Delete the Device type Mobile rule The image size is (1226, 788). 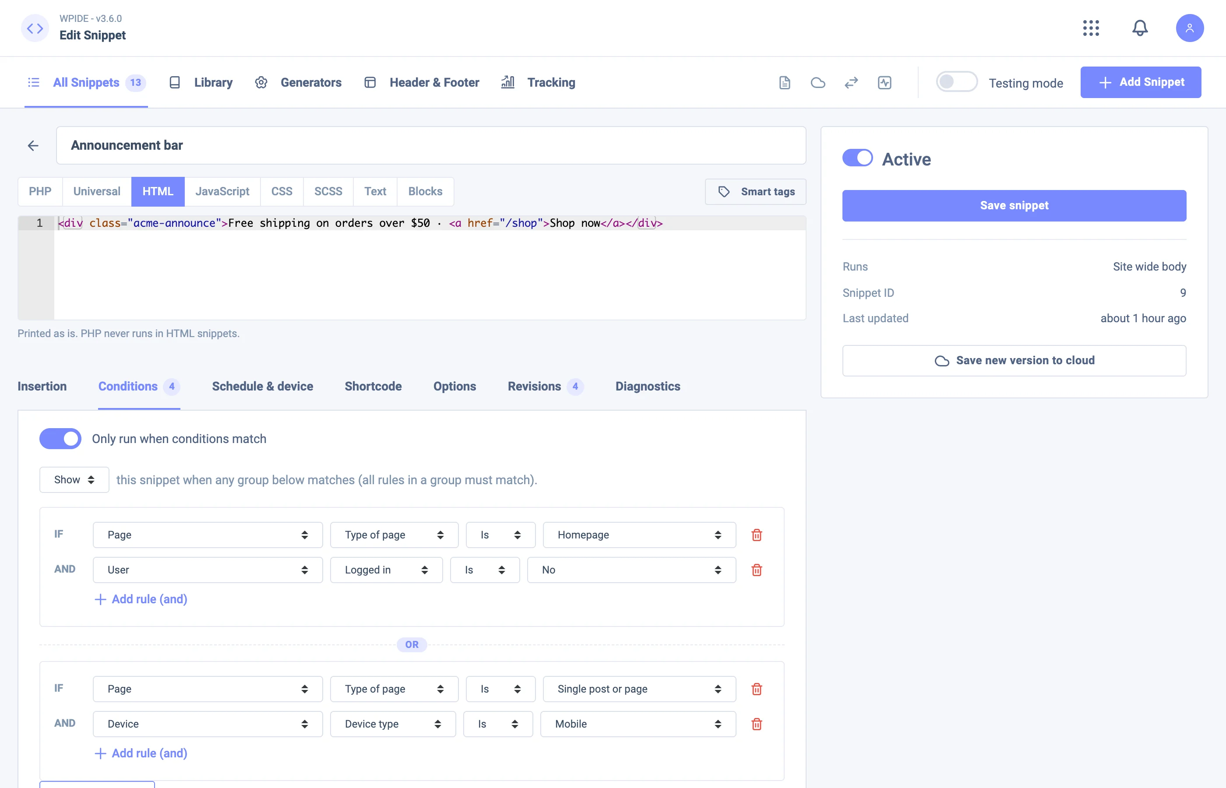[757, 724]
